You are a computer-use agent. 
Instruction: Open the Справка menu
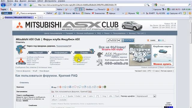(x=61, y=1)
